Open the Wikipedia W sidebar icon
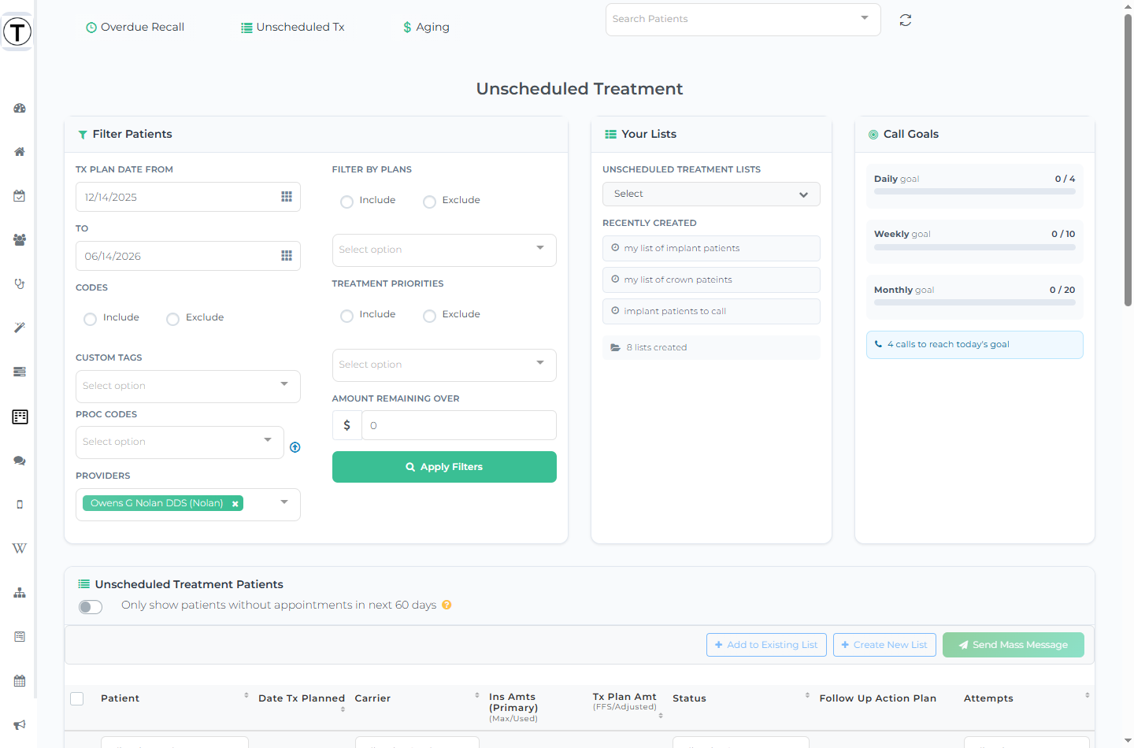1134x748 pixels. [20, 549]
